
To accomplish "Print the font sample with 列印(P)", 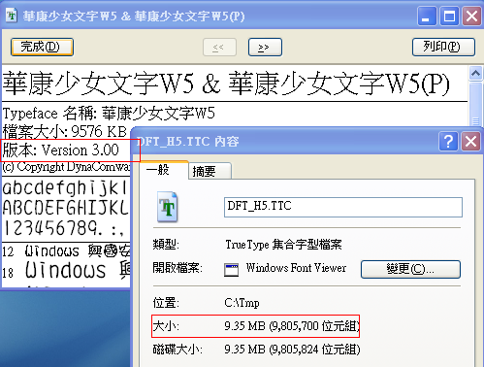I will [443, 48].
